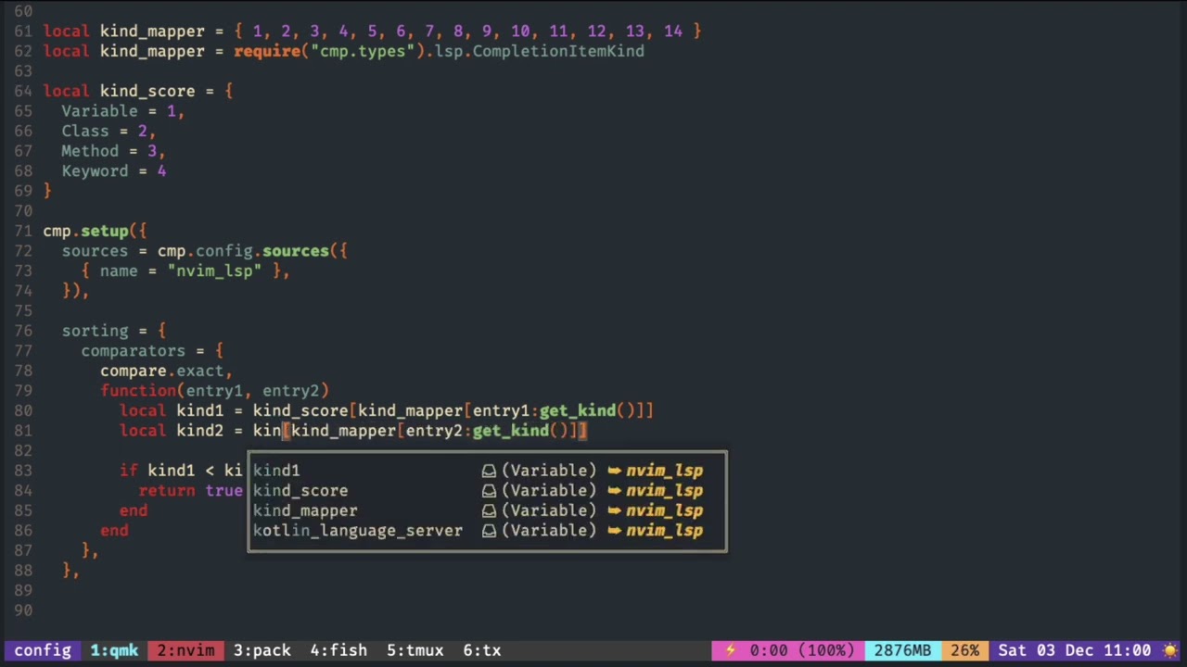Click the sun icon in the status bar
Screen dimensions: 1187x667
tap(1172, 650)
